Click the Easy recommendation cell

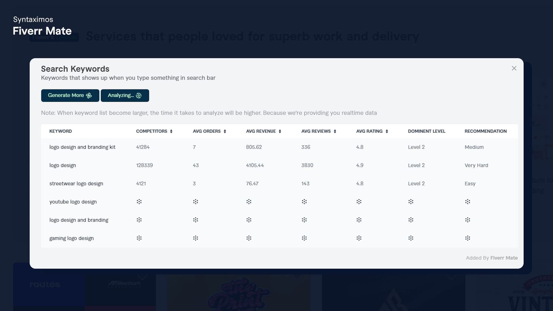pyautogui.click(x=470, y=183)
